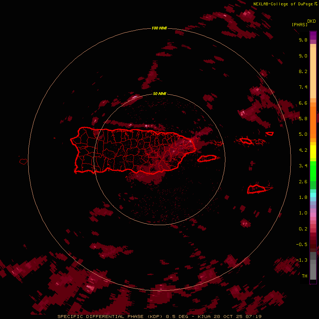Click the 9.8 color scale value

[303, 40]
